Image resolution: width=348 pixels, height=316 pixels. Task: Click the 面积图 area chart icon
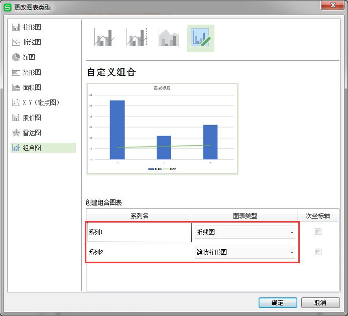pyautogui.click(x=16, y=87)
